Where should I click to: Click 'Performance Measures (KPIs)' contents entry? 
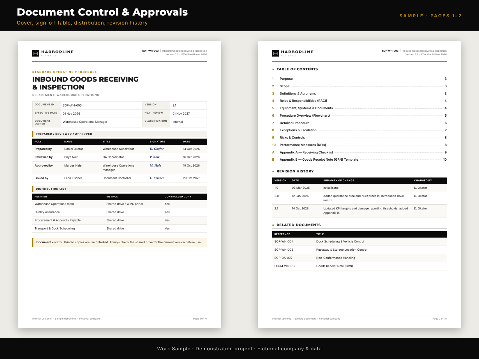(359, 145)
